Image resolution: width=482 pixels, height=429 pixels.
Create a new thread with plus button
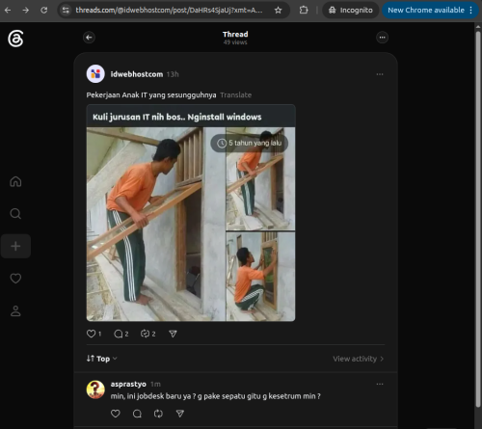point(15,246)
